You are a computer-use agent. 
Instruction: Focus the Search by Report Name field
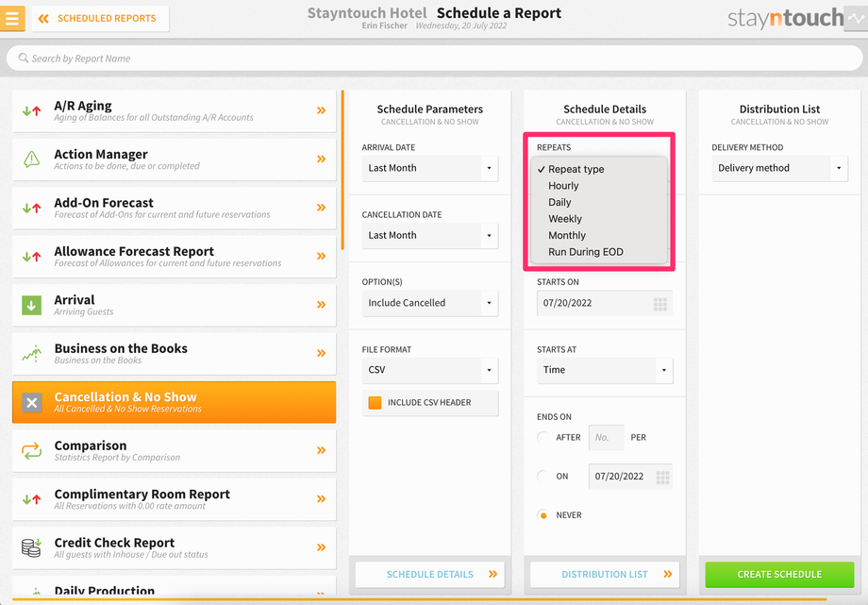click(x=434, y=59)
